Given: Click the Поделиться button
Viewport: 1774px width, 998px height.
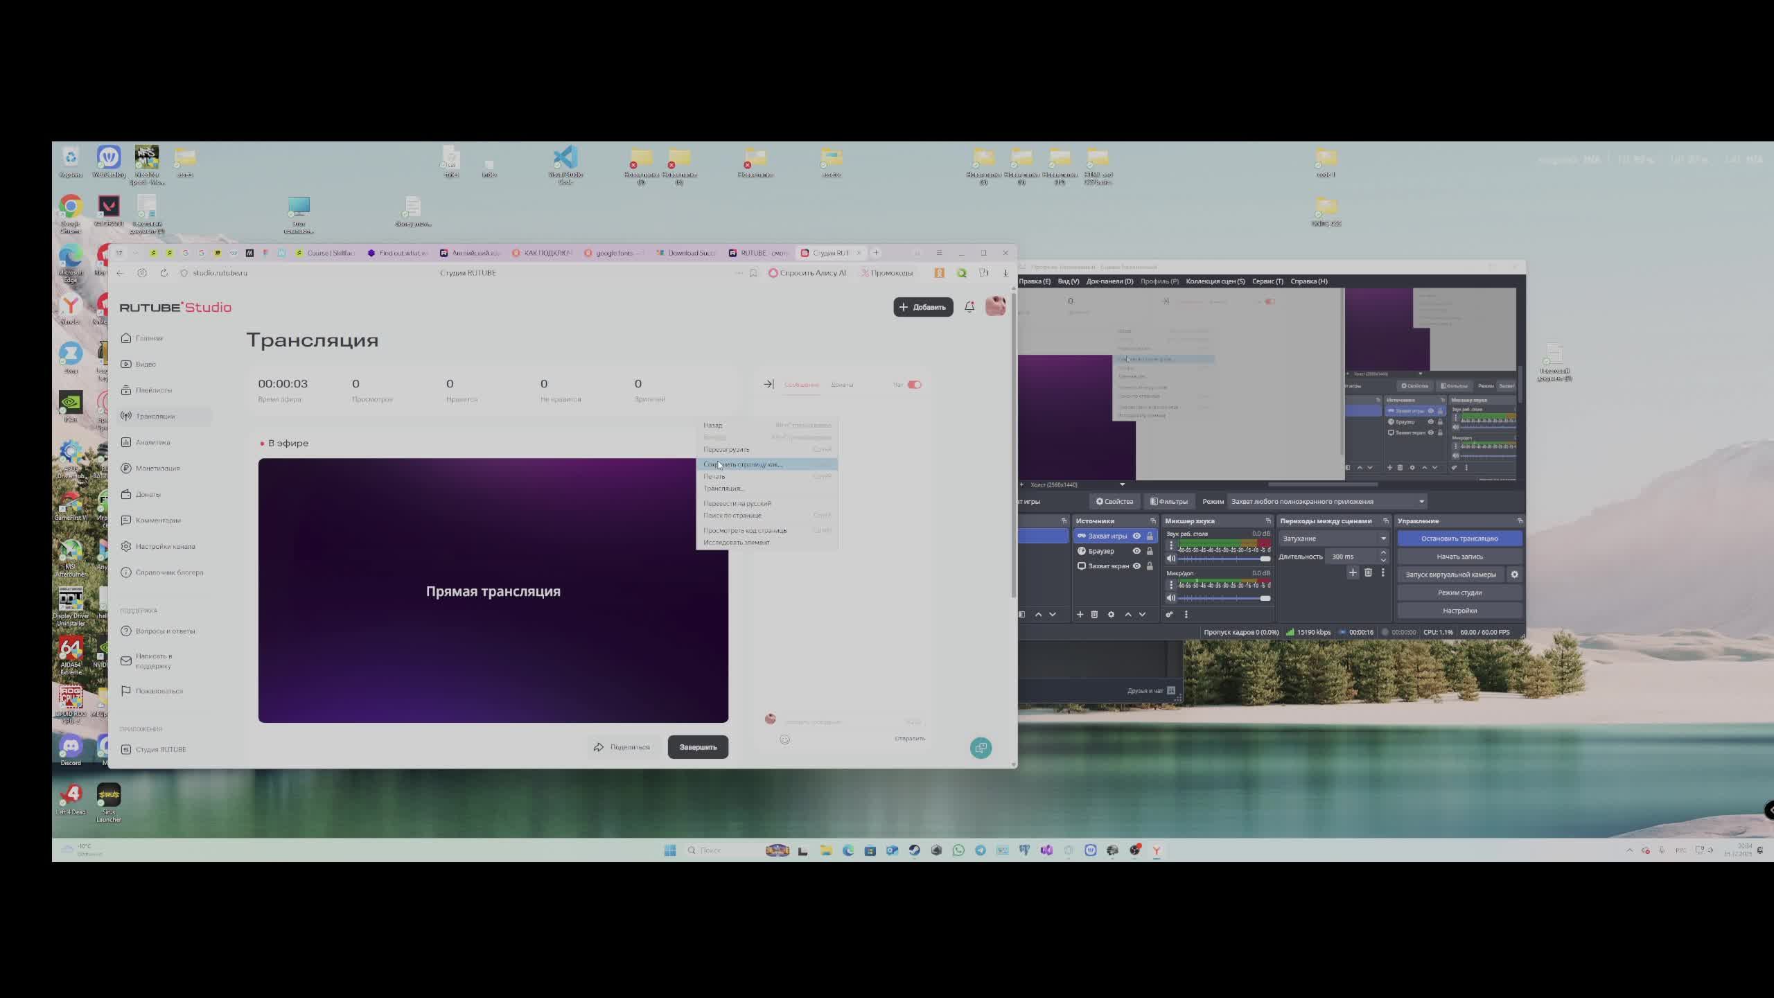Looking at the screenshot, I should pyautogui.click(x=622, y=747).
